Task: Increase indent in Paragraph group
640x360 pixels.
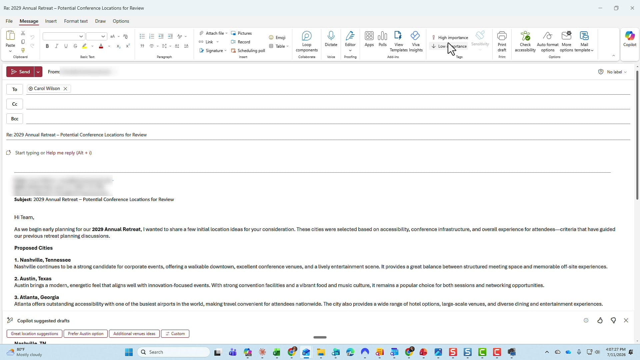Action: 170,36
